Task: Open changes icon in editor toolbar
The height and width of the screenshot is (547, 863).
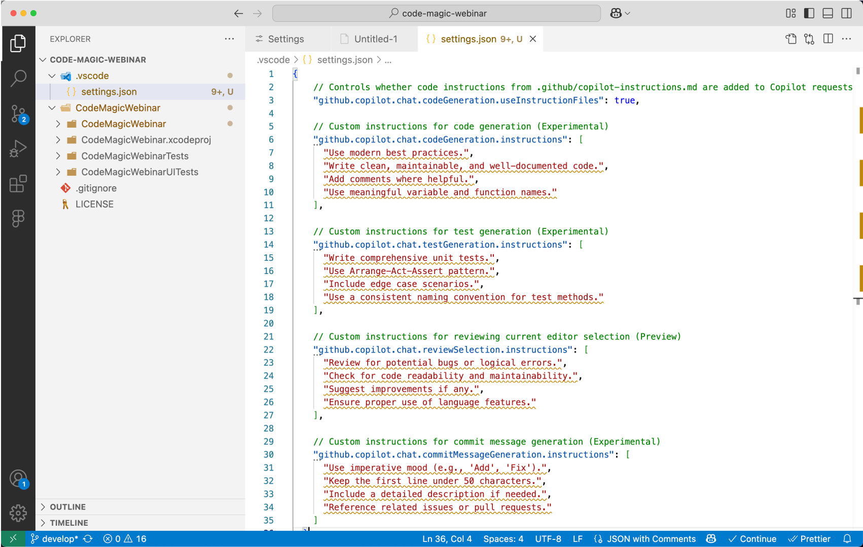Action: 809,39
